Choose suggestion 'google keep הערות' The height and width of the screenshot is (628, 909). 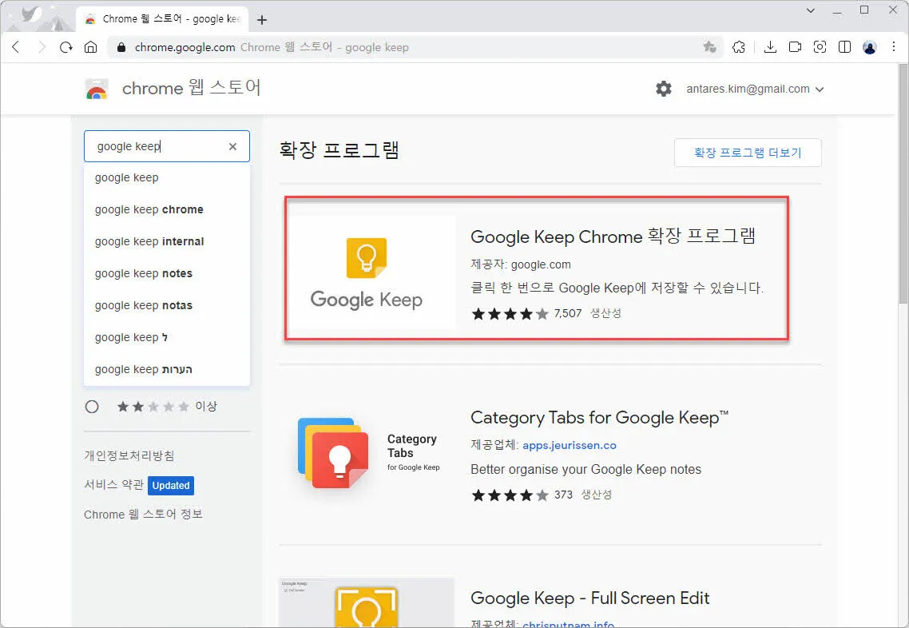(167, 369)
